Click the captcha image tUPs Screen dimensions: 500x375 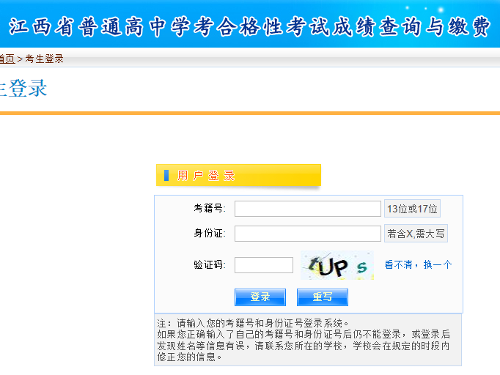click(337, 265)
